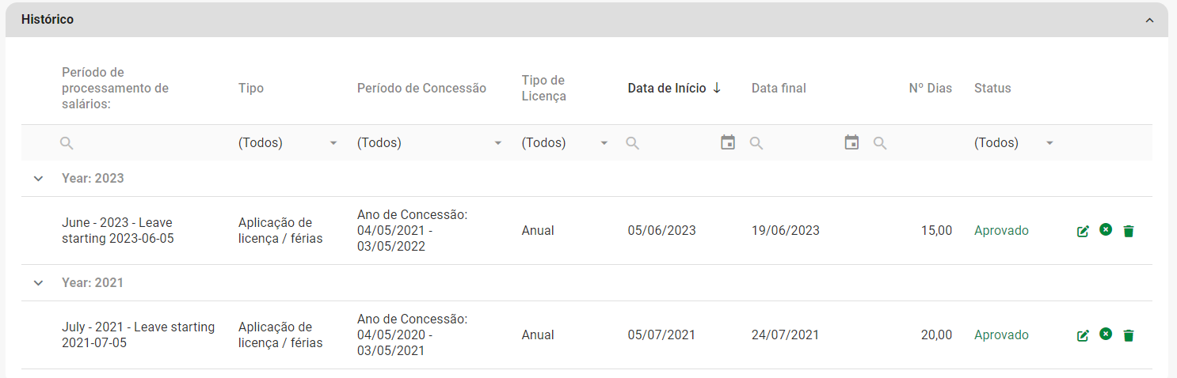Cancel the 2021 leave request
This screenshot has width=1177, height=378.
coord(1106,335)
